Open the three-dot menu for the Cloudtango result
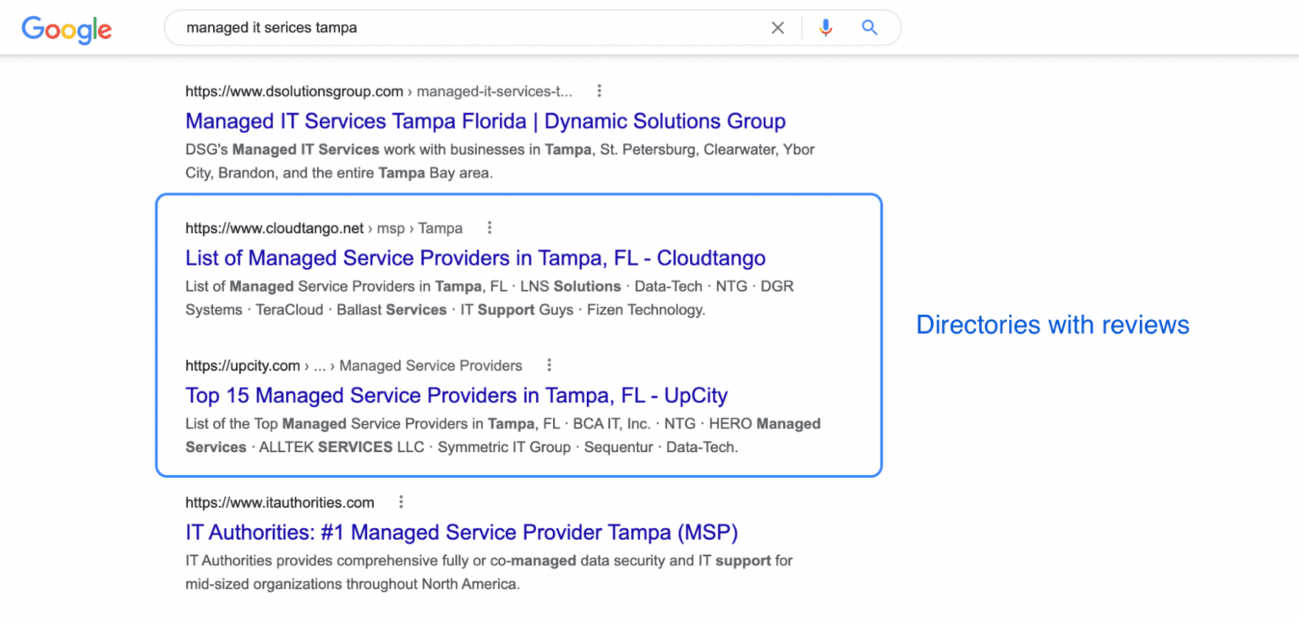1299x621 pixels. point(489,227)
